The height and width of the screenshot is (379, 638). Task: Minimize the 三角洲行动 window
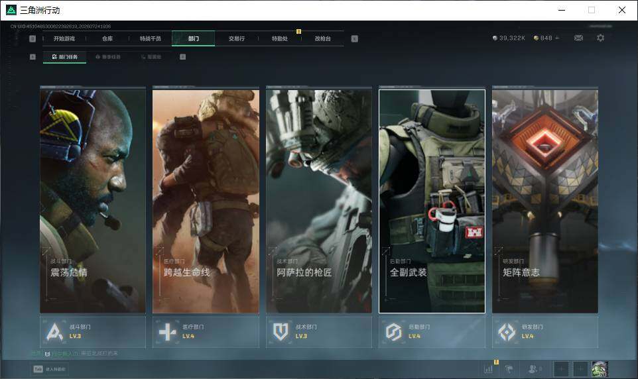tap(562, 10)
